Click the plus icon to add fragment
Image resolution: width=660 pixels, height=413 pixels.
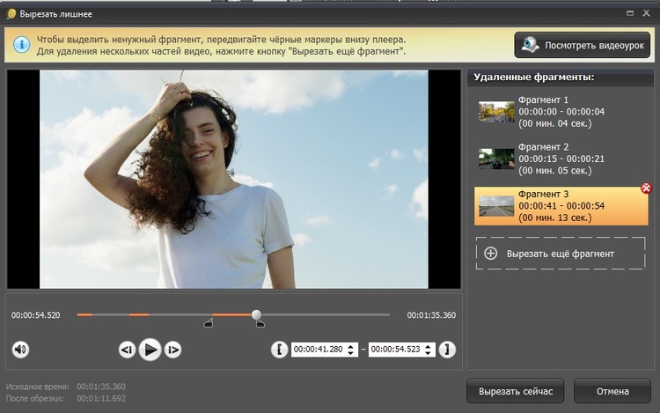pyautogui.click(x=490, y=254)
